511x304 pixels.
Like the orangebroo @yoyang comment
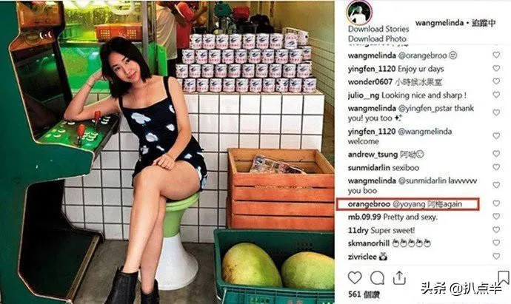click(x=496, y=203)
